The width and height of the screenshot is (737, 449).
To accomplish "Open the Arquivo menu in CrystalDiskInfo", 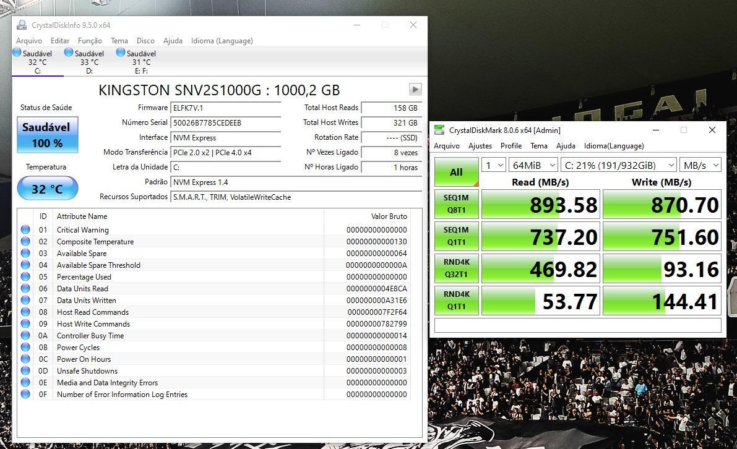I will [29, 41].
